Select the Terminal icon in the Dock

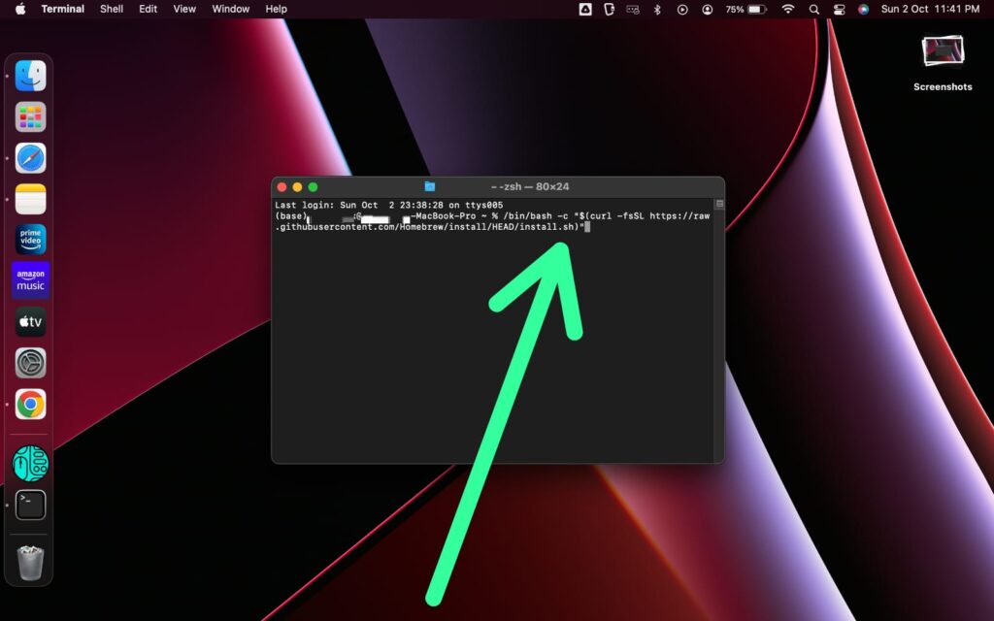(29, 505)
